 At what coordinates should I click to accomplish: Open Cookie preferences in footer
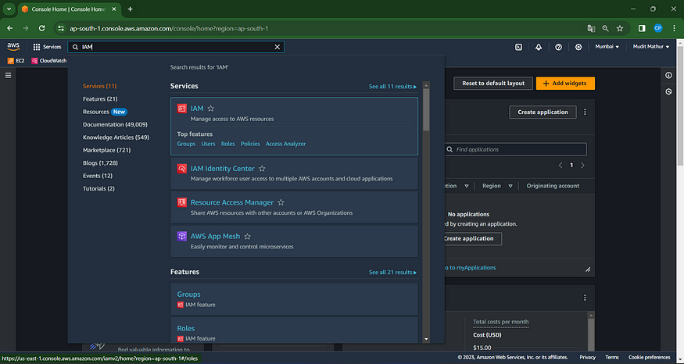tap(649, 358)
